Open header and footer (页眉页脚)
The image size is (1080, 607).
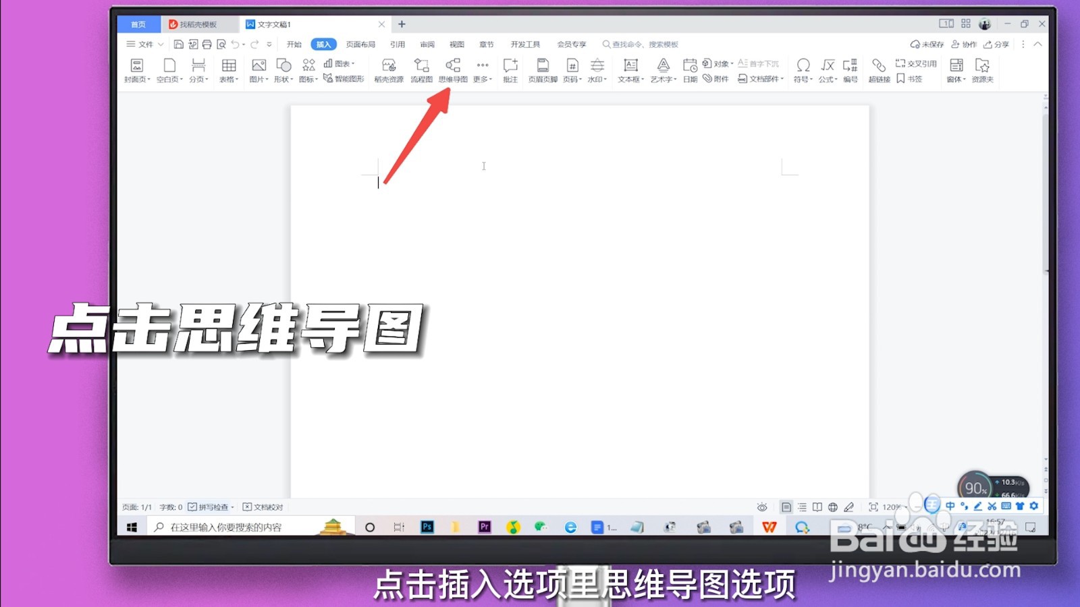(543, 70)
